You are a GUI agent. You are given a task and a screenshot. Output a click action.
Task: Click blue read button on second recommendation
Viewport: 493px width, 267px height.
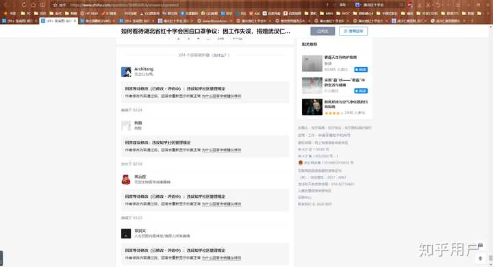[361, 91]
